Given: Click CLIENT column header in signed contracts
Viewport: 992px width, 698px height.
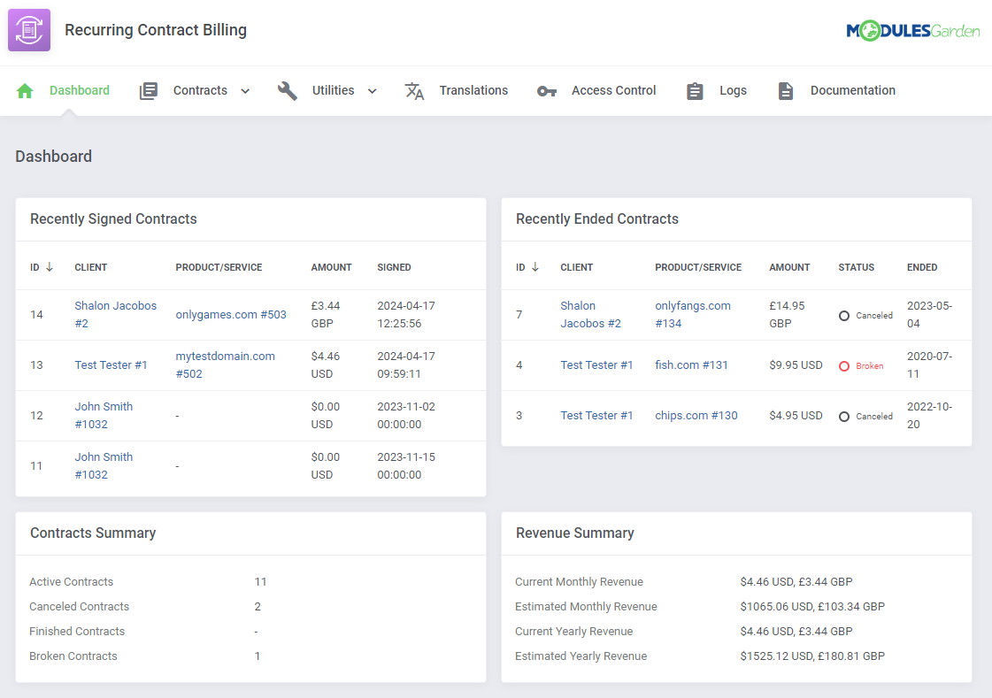Looking at the screenshot, I should [90, 267].
